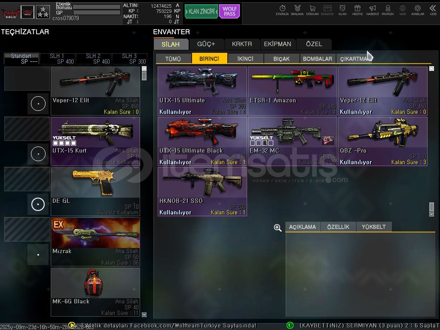
Task: Switch to the Silah tab
Action: click(x=171, y=44)
